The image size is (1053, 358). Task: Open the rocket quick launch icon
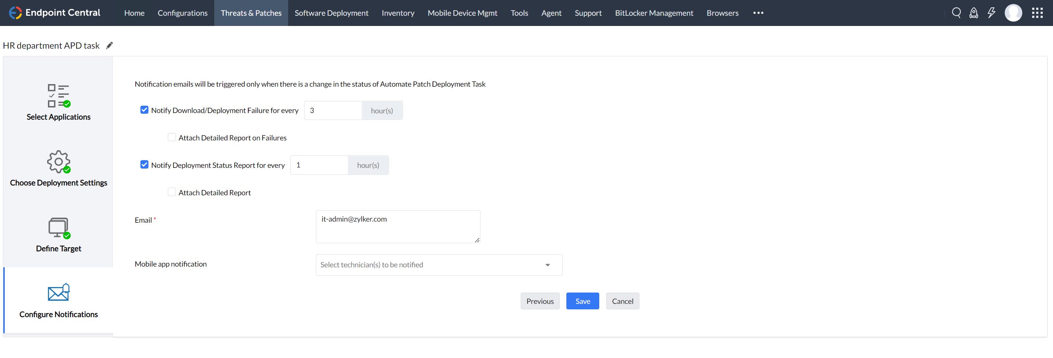point(974,13)
